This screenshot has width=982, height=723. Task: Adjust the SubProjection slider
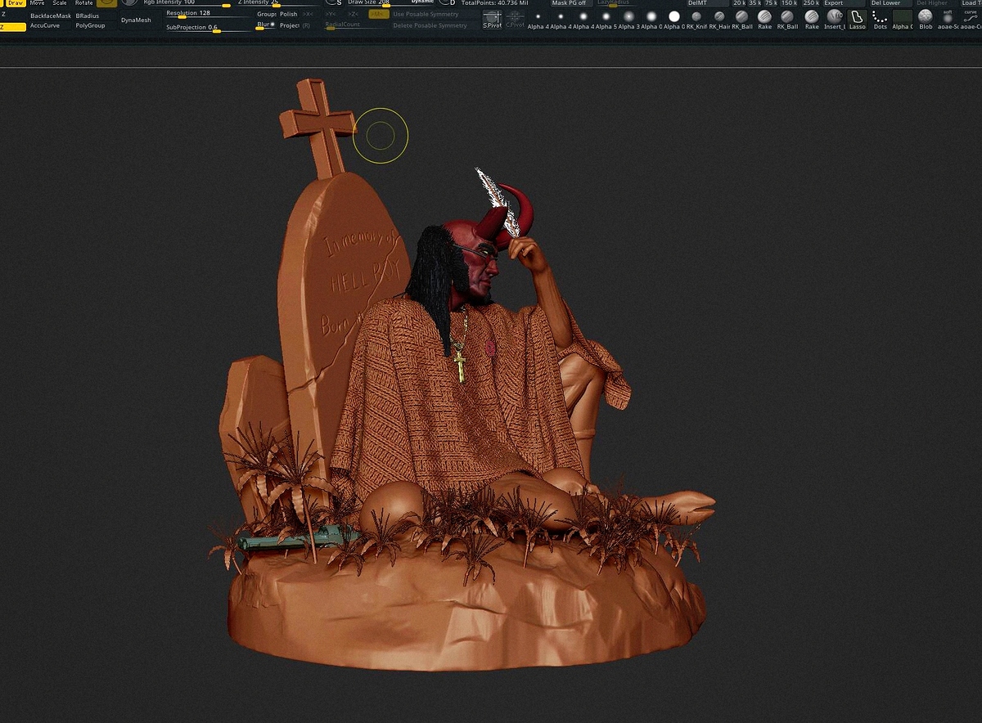(209, 28)
